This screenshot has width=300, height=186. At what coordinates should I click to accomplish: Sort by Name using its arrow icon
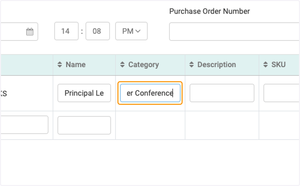tap(59, 65)
